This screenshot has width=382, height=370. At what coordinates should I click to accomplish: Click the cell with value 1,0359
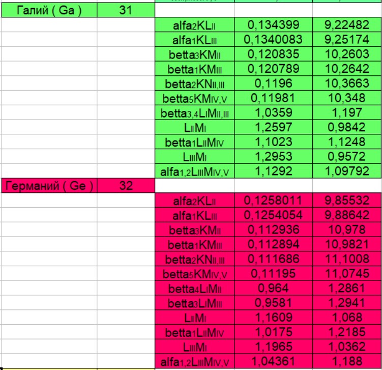click(273, 113)
